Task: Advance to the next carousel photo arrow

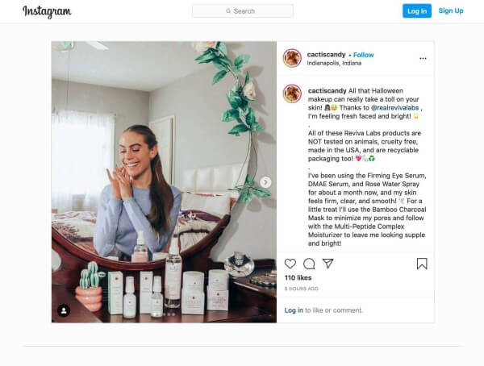Action: 265,182
